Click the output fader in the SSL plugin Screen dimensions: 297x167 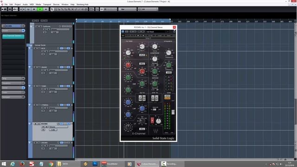[x=173, y=112]
